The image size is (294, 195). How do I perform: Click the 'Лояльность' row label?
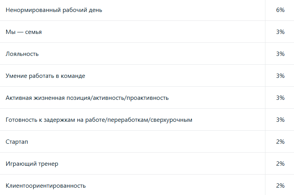tap(22, 54)
